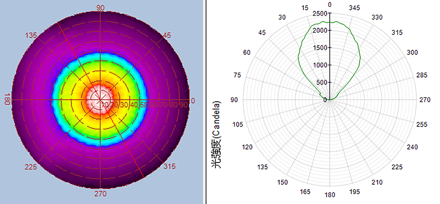Image resolution: width=440 pixels, height=204 pixels.
Task: Click the 1000 radial scale label
Action: [x=321, y=65]
